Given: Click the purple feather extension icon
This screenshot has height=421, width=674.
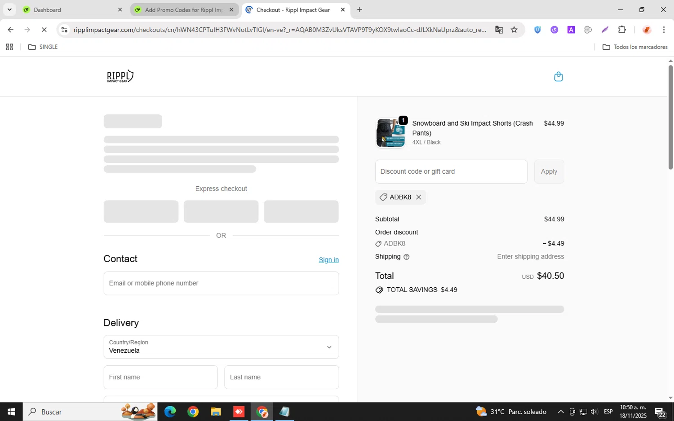Looking at the screenshot, I should tap(605, 30).
